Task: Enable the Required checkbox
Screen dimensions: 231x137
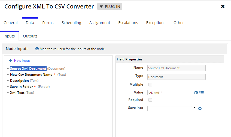Action: (x=150, y=100)
